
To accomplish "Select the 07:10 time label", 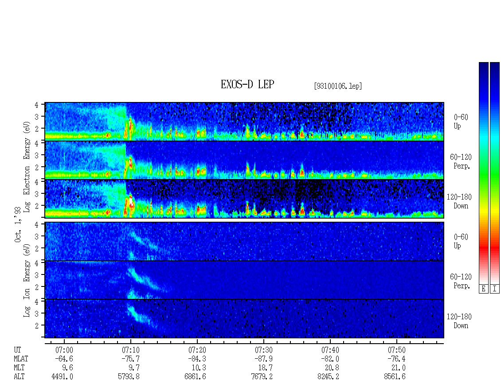I will point(131,350).
